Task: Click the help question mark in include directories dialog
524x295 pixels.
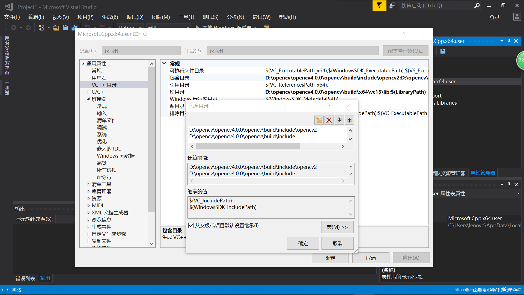Action: (329, 106)
